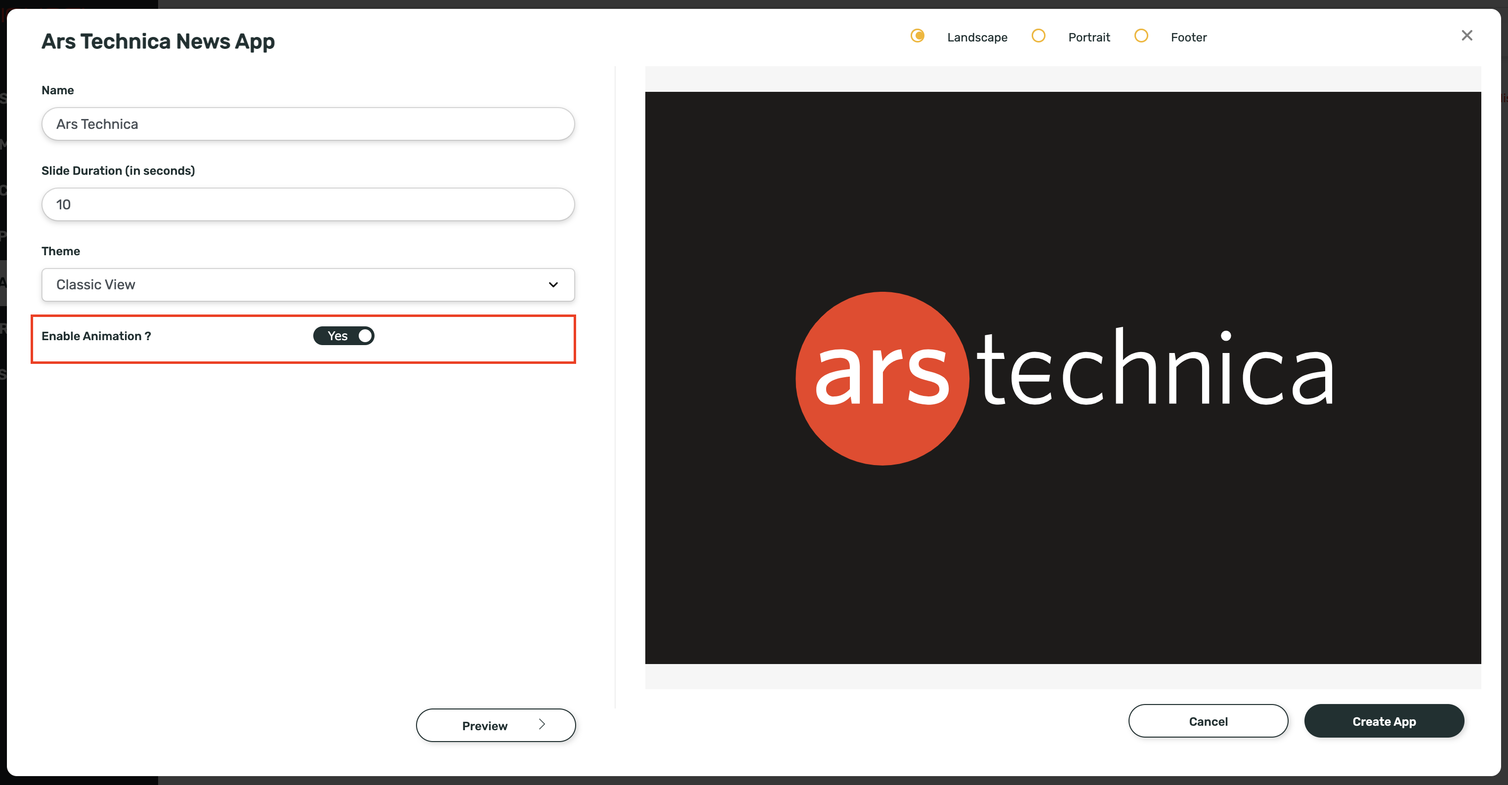
Task: Open the Theme dropdown showing Classic View
Action: point(308,285)
